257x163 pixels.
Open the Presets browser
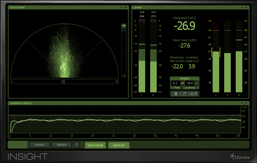[39, 144]
